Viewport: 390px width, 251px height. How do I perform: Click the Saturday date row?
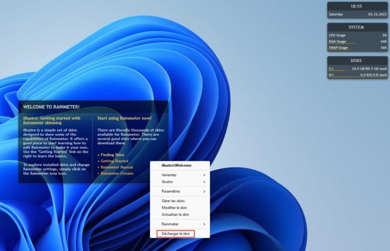(357, 14)
